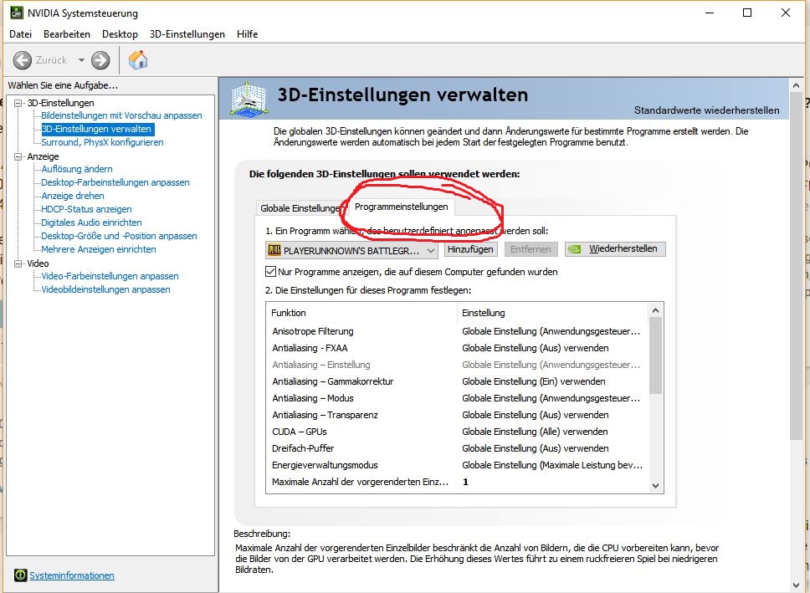Screen dimensions: 810x593
Task: Click the vorgerenderte Einzelbilder value 1
Action: click(465, 482)
